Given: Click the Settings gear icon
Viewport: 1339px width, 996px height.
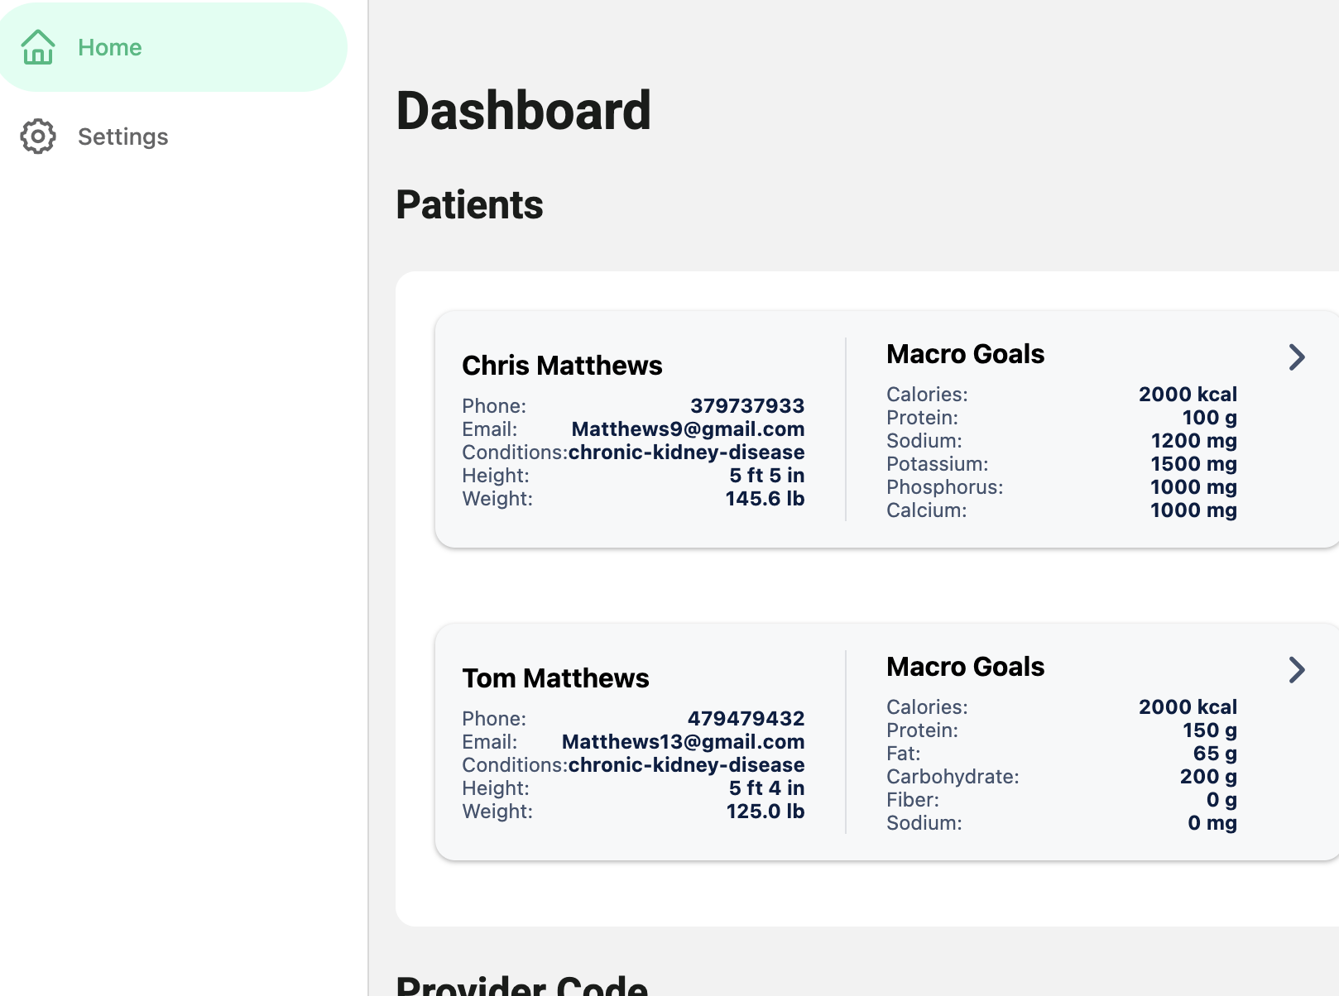Looking at the screenshot, I should (38, 136).
